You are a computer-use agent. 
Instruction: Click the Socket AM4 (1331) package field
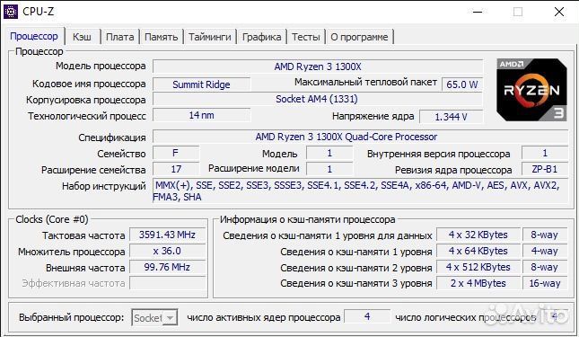coord(318,99)
